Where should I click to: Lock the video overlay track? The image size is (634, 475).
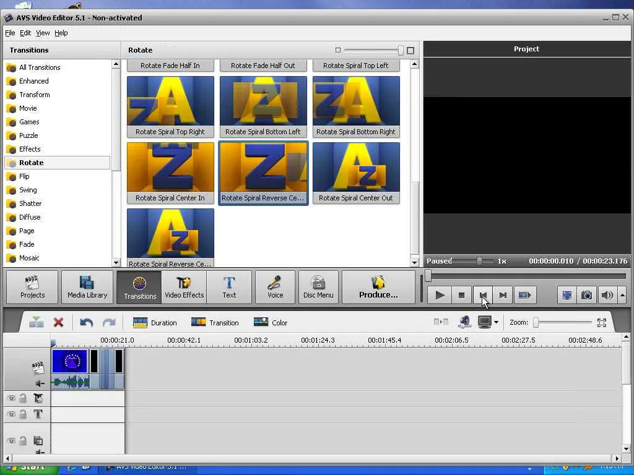click(x=23, y=399)
